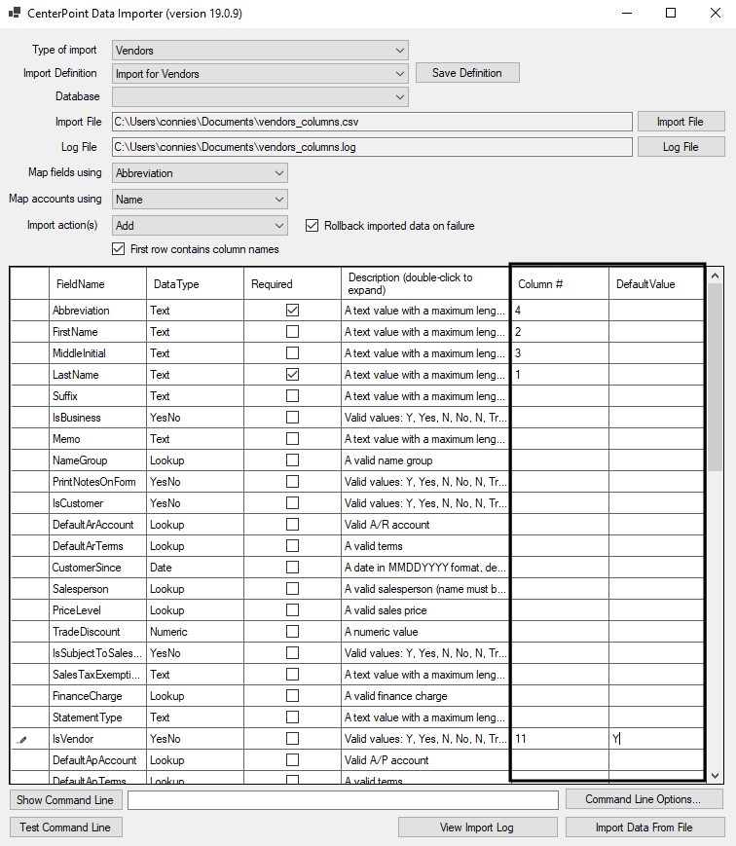
Task: Click the grid scrollbar down arrow
Action: coord(717,775)
